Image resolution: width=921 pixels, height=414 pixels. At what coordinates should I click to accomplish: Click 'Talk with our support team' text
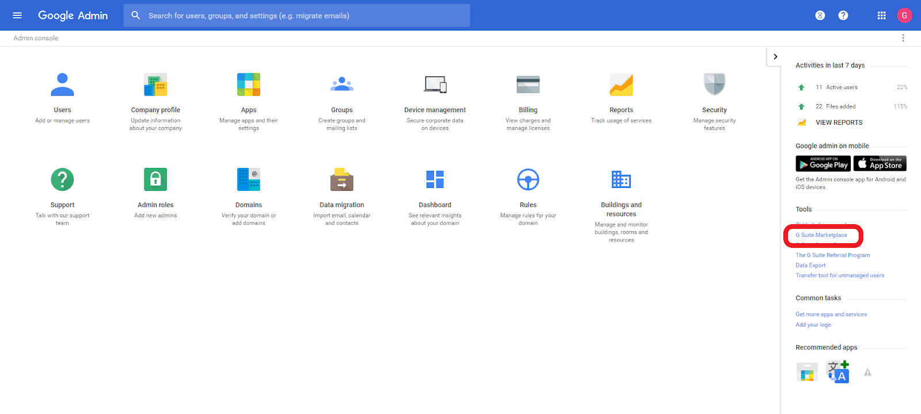[62, 219]
